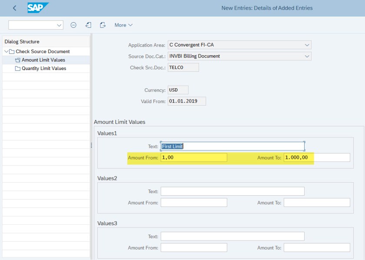Open the Application Area dropdown
Viewport: 365px width, 260px height.
[x=307, y=44]
